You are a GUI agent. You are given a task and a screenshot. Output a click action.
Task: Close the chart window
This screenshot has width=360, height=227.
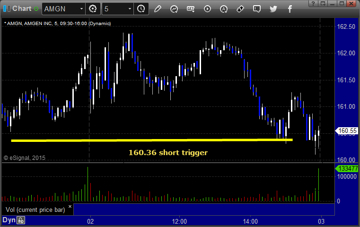point(351,3)
